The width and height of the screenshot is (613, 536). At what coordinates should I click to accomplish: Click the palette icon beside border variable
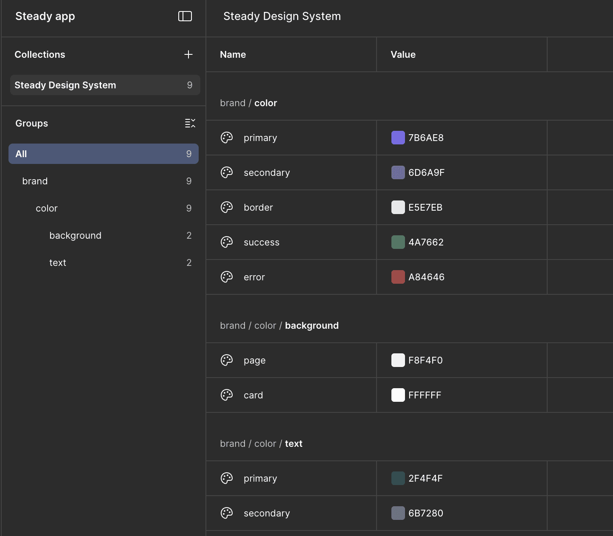click(x=227, y=207)
